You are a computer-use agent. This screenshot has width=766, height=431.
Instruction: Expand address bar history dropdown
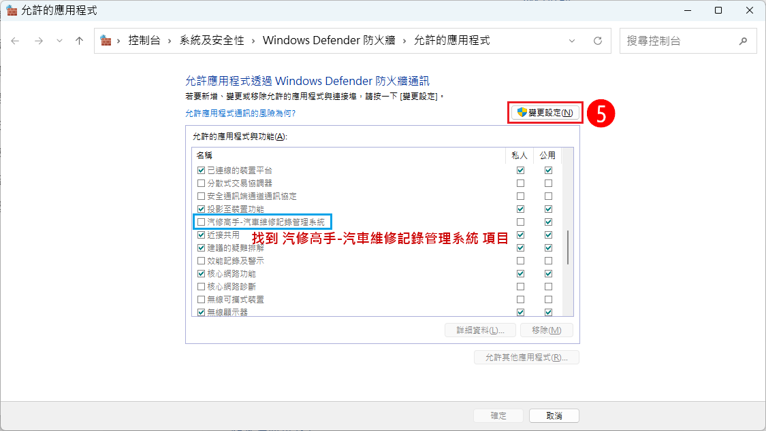pyautogui.click(x=571, y=41)
